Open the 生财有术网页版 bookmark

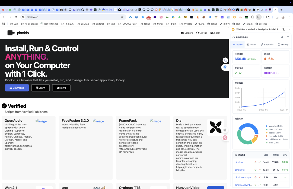pyautogui.click(x=49, y=24)
